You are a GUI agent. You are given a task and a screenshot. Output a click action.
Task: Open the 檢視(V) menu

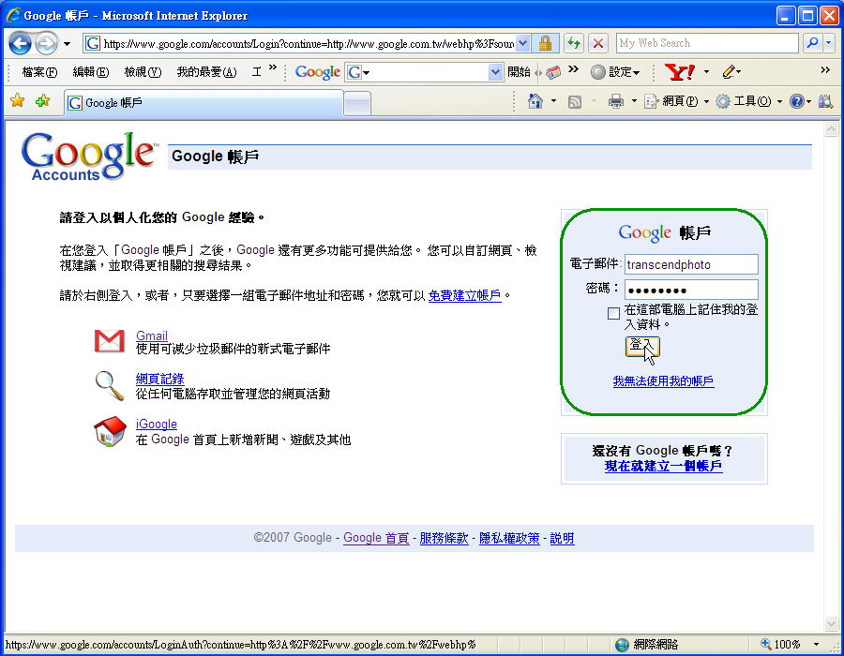coord(143,72)
